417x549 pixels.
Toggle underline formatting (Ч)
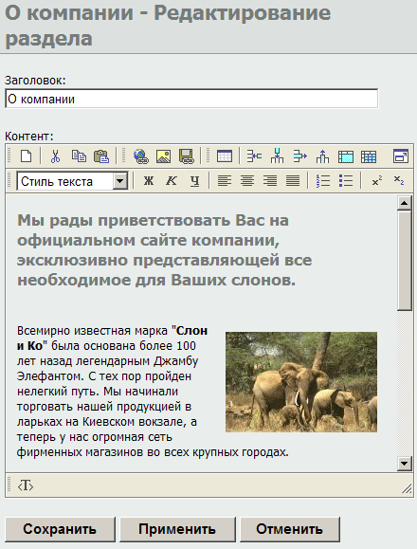(194, 181)
